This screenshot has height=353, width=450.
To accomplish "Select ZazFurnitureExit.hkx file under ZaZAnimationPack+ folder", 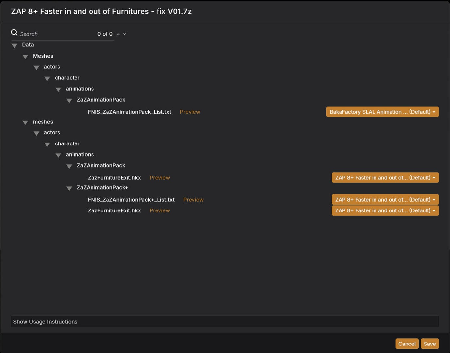I will 114,210.
